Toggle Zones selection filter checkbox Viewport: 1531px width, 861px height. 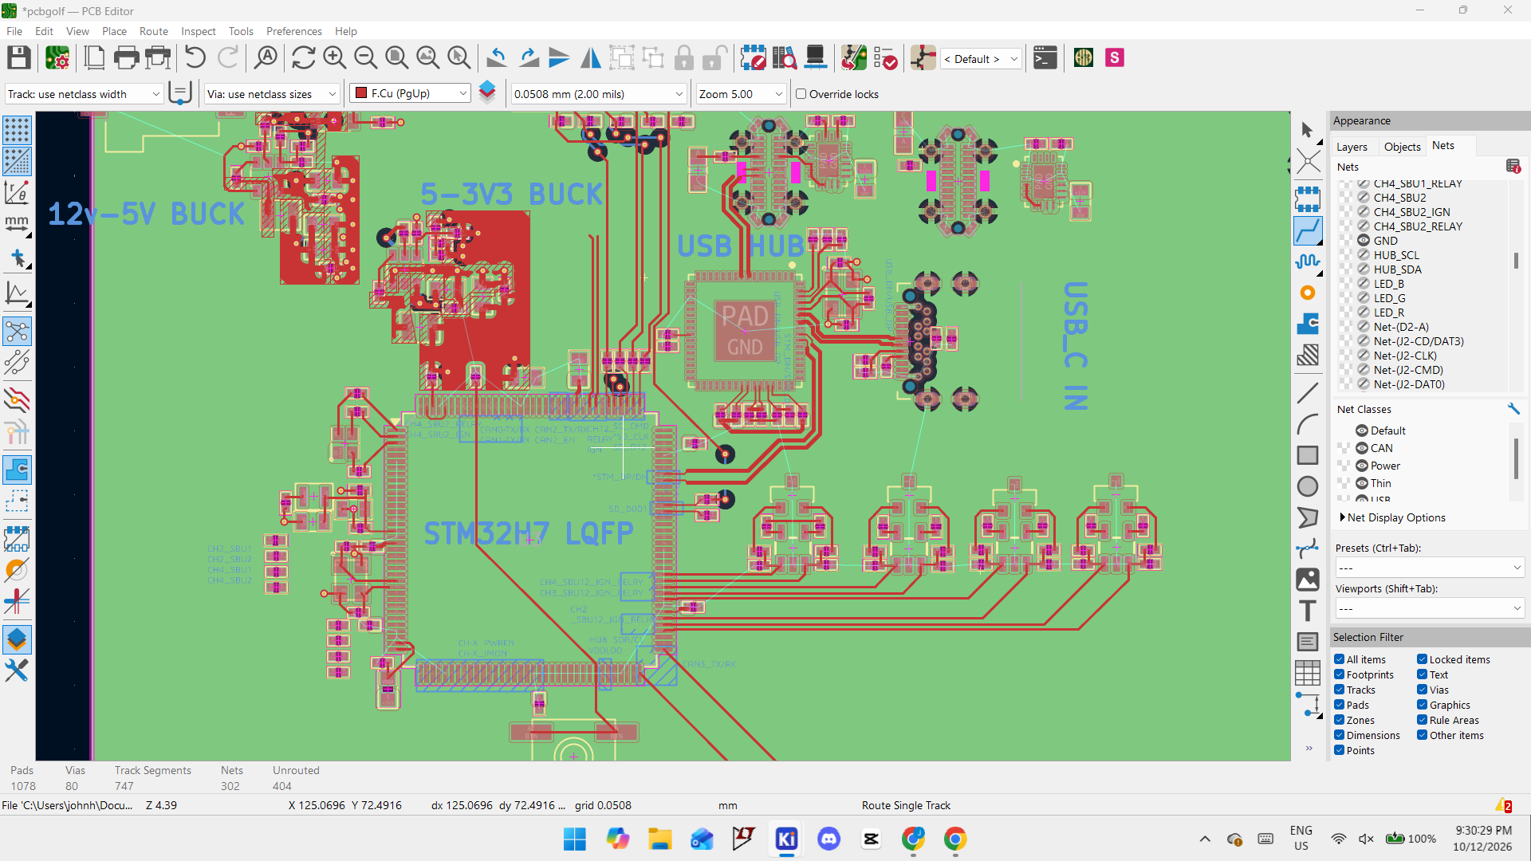click(x=1340, y=720)
